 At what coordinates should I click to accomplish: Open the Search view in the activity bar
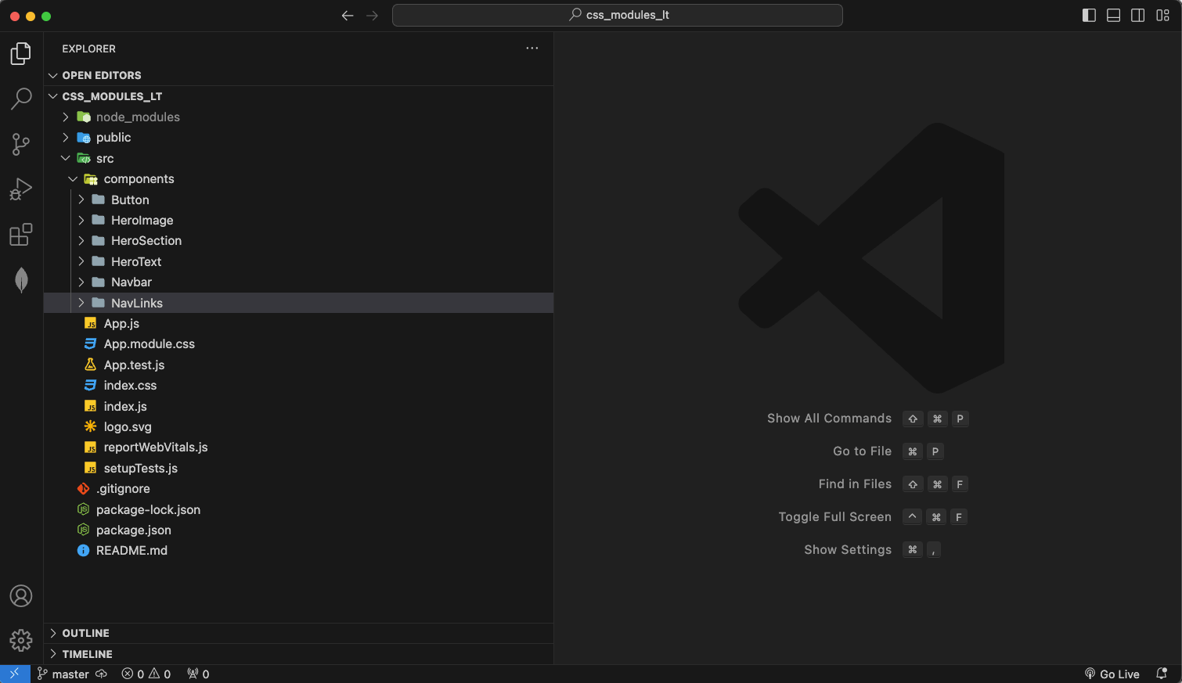coord(20,98)
